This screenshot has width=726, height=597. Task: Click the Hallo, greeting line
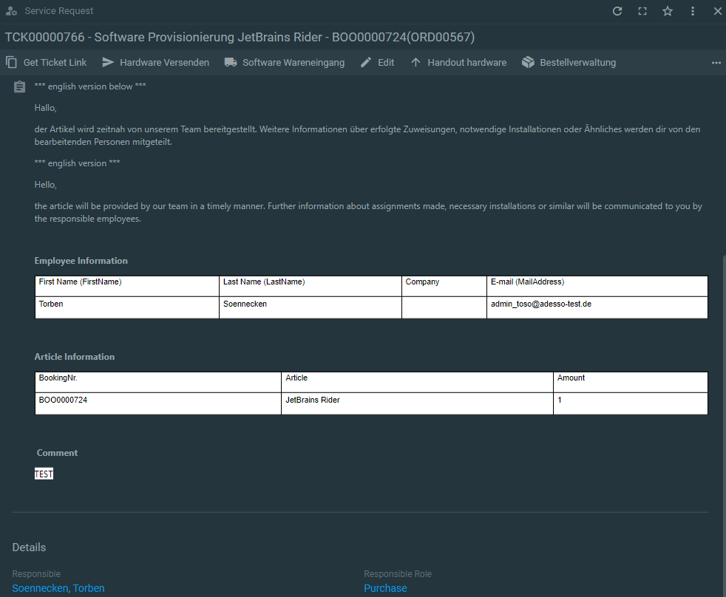coord(45,108)
